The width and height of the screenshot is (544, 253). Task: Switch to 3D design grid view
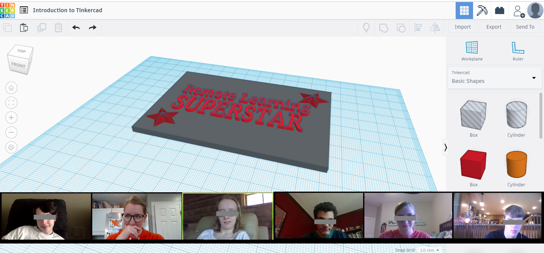(464, 11)
